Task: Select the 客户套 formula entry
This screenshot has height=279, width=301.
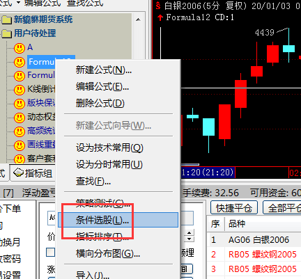Action: pos(41,159)
